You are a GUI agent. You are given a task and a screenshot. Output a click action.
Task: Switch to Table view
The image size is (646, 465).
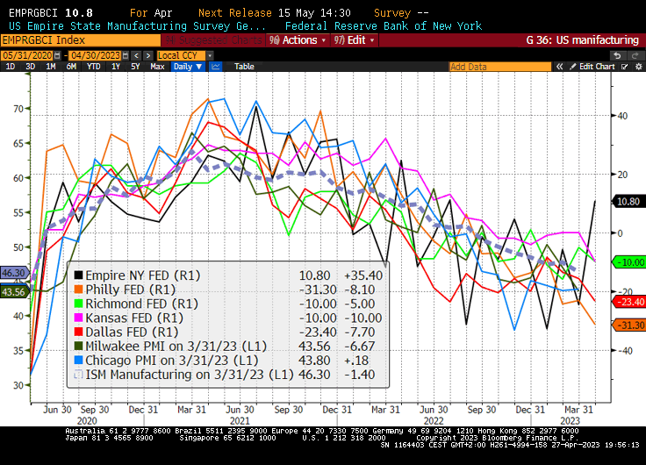pos(244,67)
